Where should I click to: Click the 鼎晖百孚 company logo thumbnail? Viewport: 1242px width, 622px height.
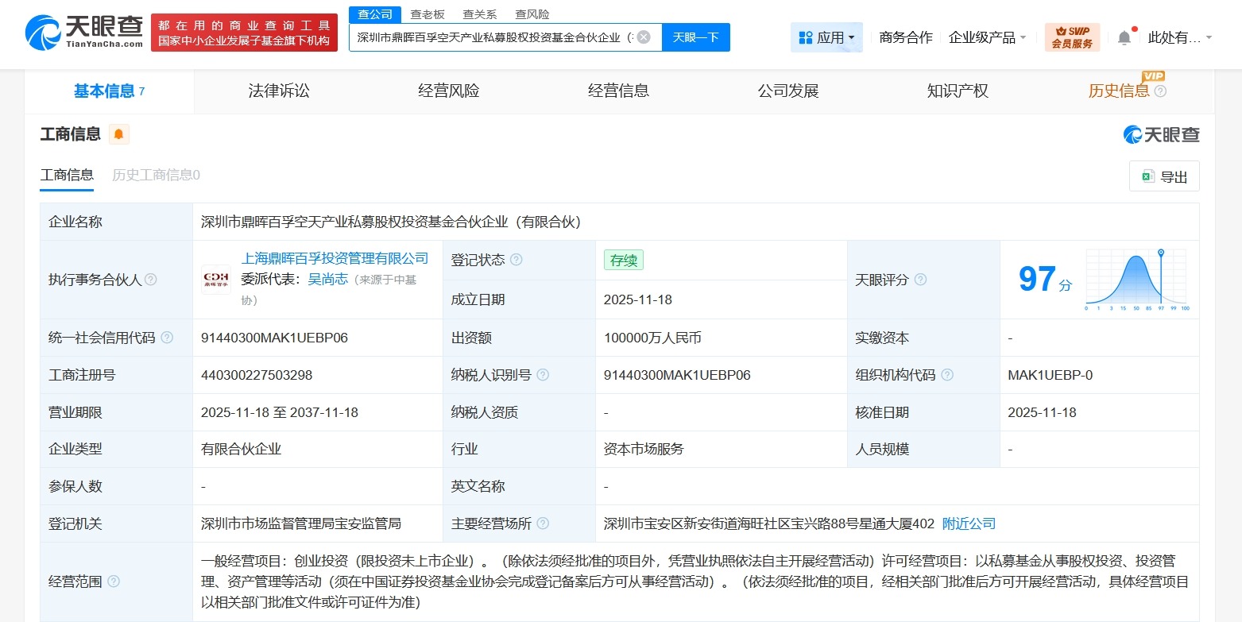pyautogui.click(x=216, y=280)
